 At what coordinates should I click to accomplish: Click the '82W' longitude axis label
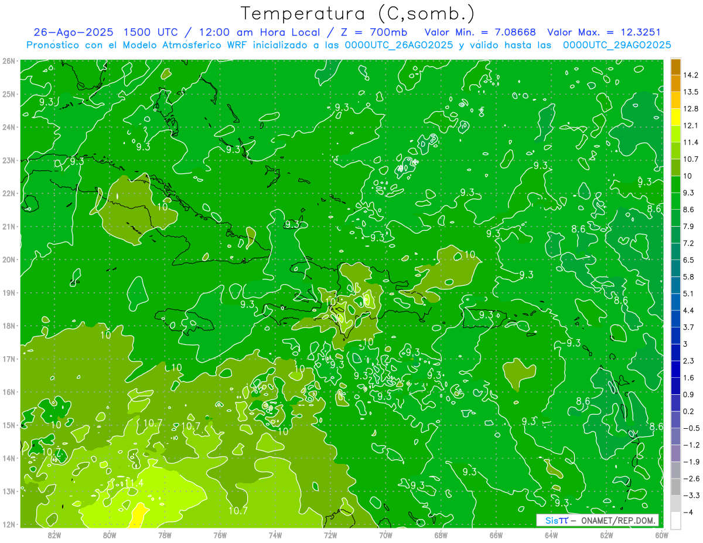click(x=54, y=535)
